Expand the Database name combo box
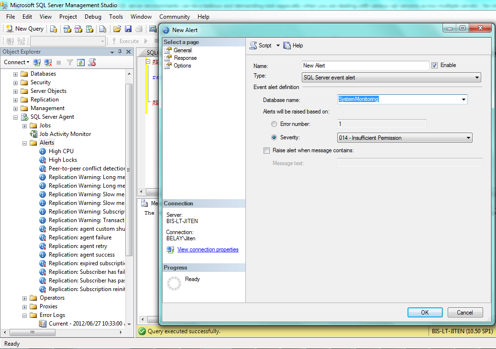496x349 pixels. [463, 99]
